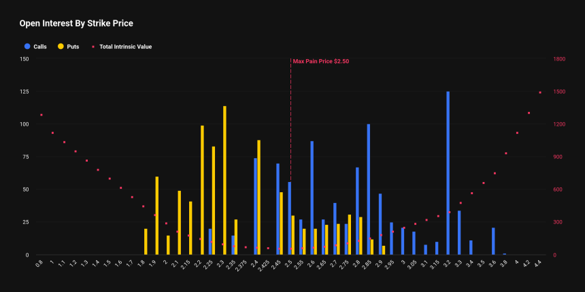Select the tallest yellow Puts bar at strike 2.3
585x292 pixels.
(224, 180)
